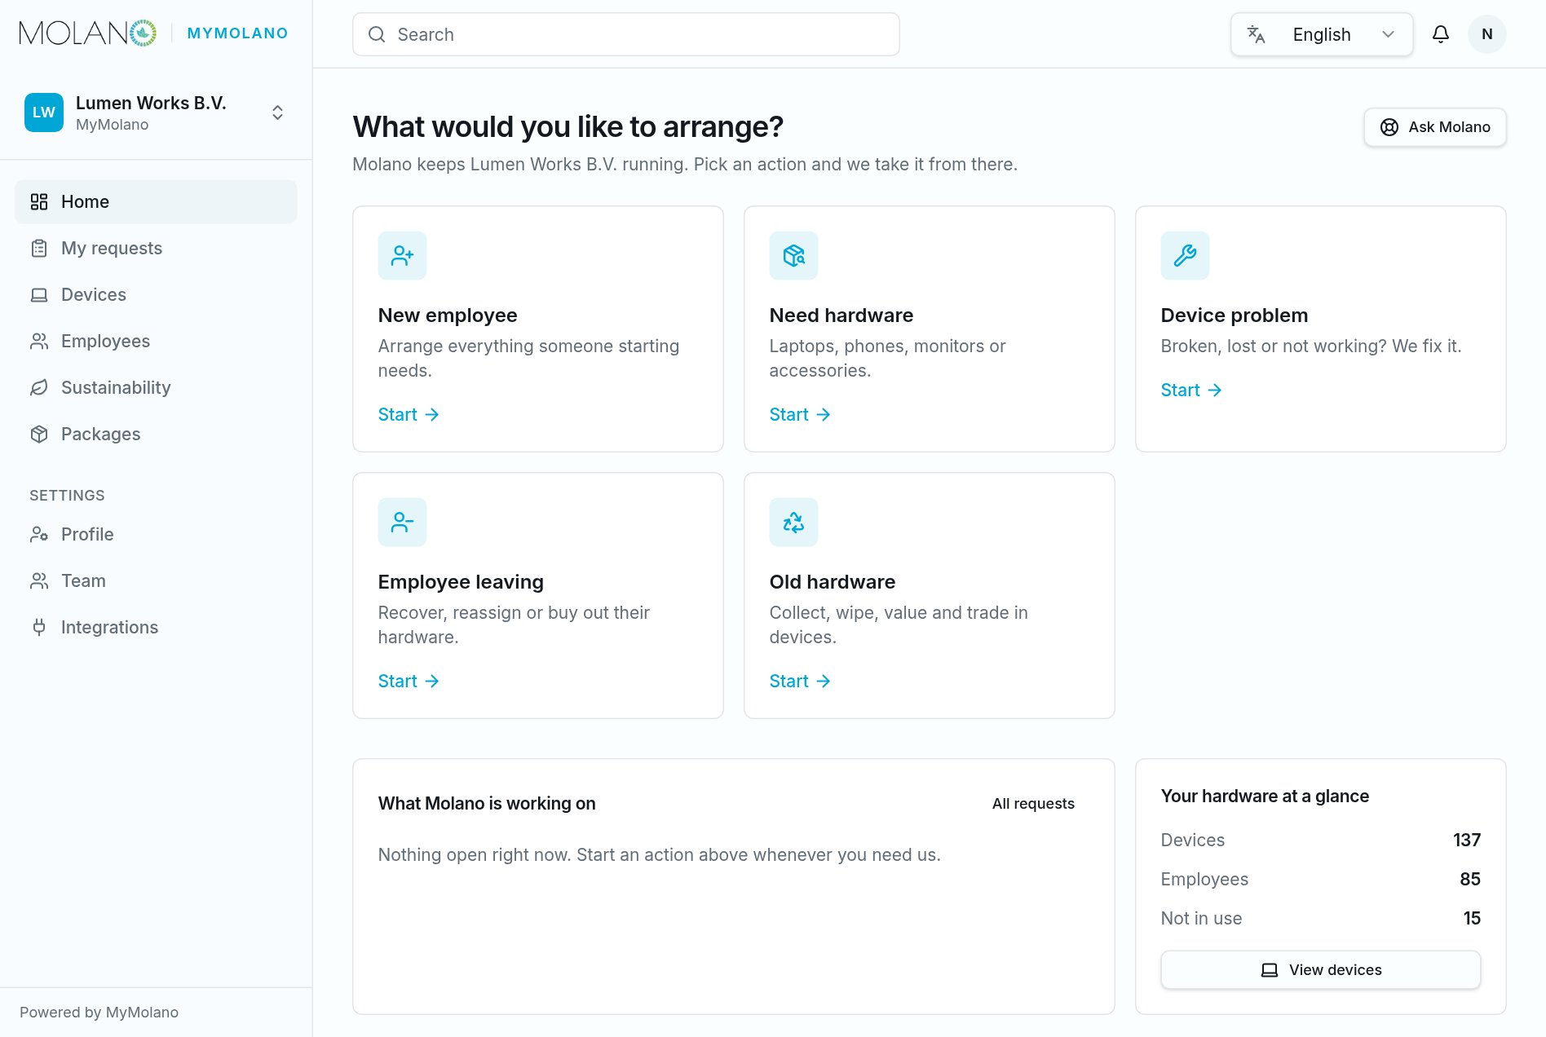Image resolution: width=1546 pixels, height=1037 pixels.
Task: Click the Not in use count 15
Action: [1472, 918]
